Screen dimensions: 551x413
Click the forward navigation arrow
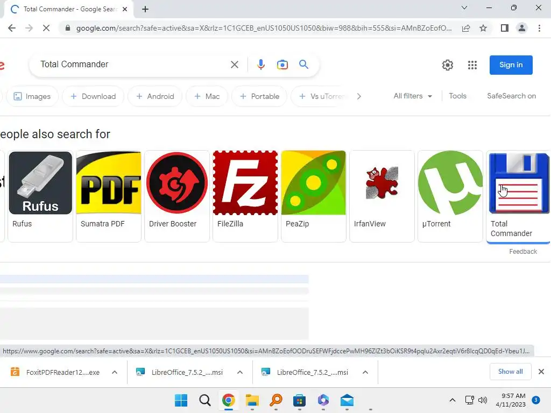29,28
